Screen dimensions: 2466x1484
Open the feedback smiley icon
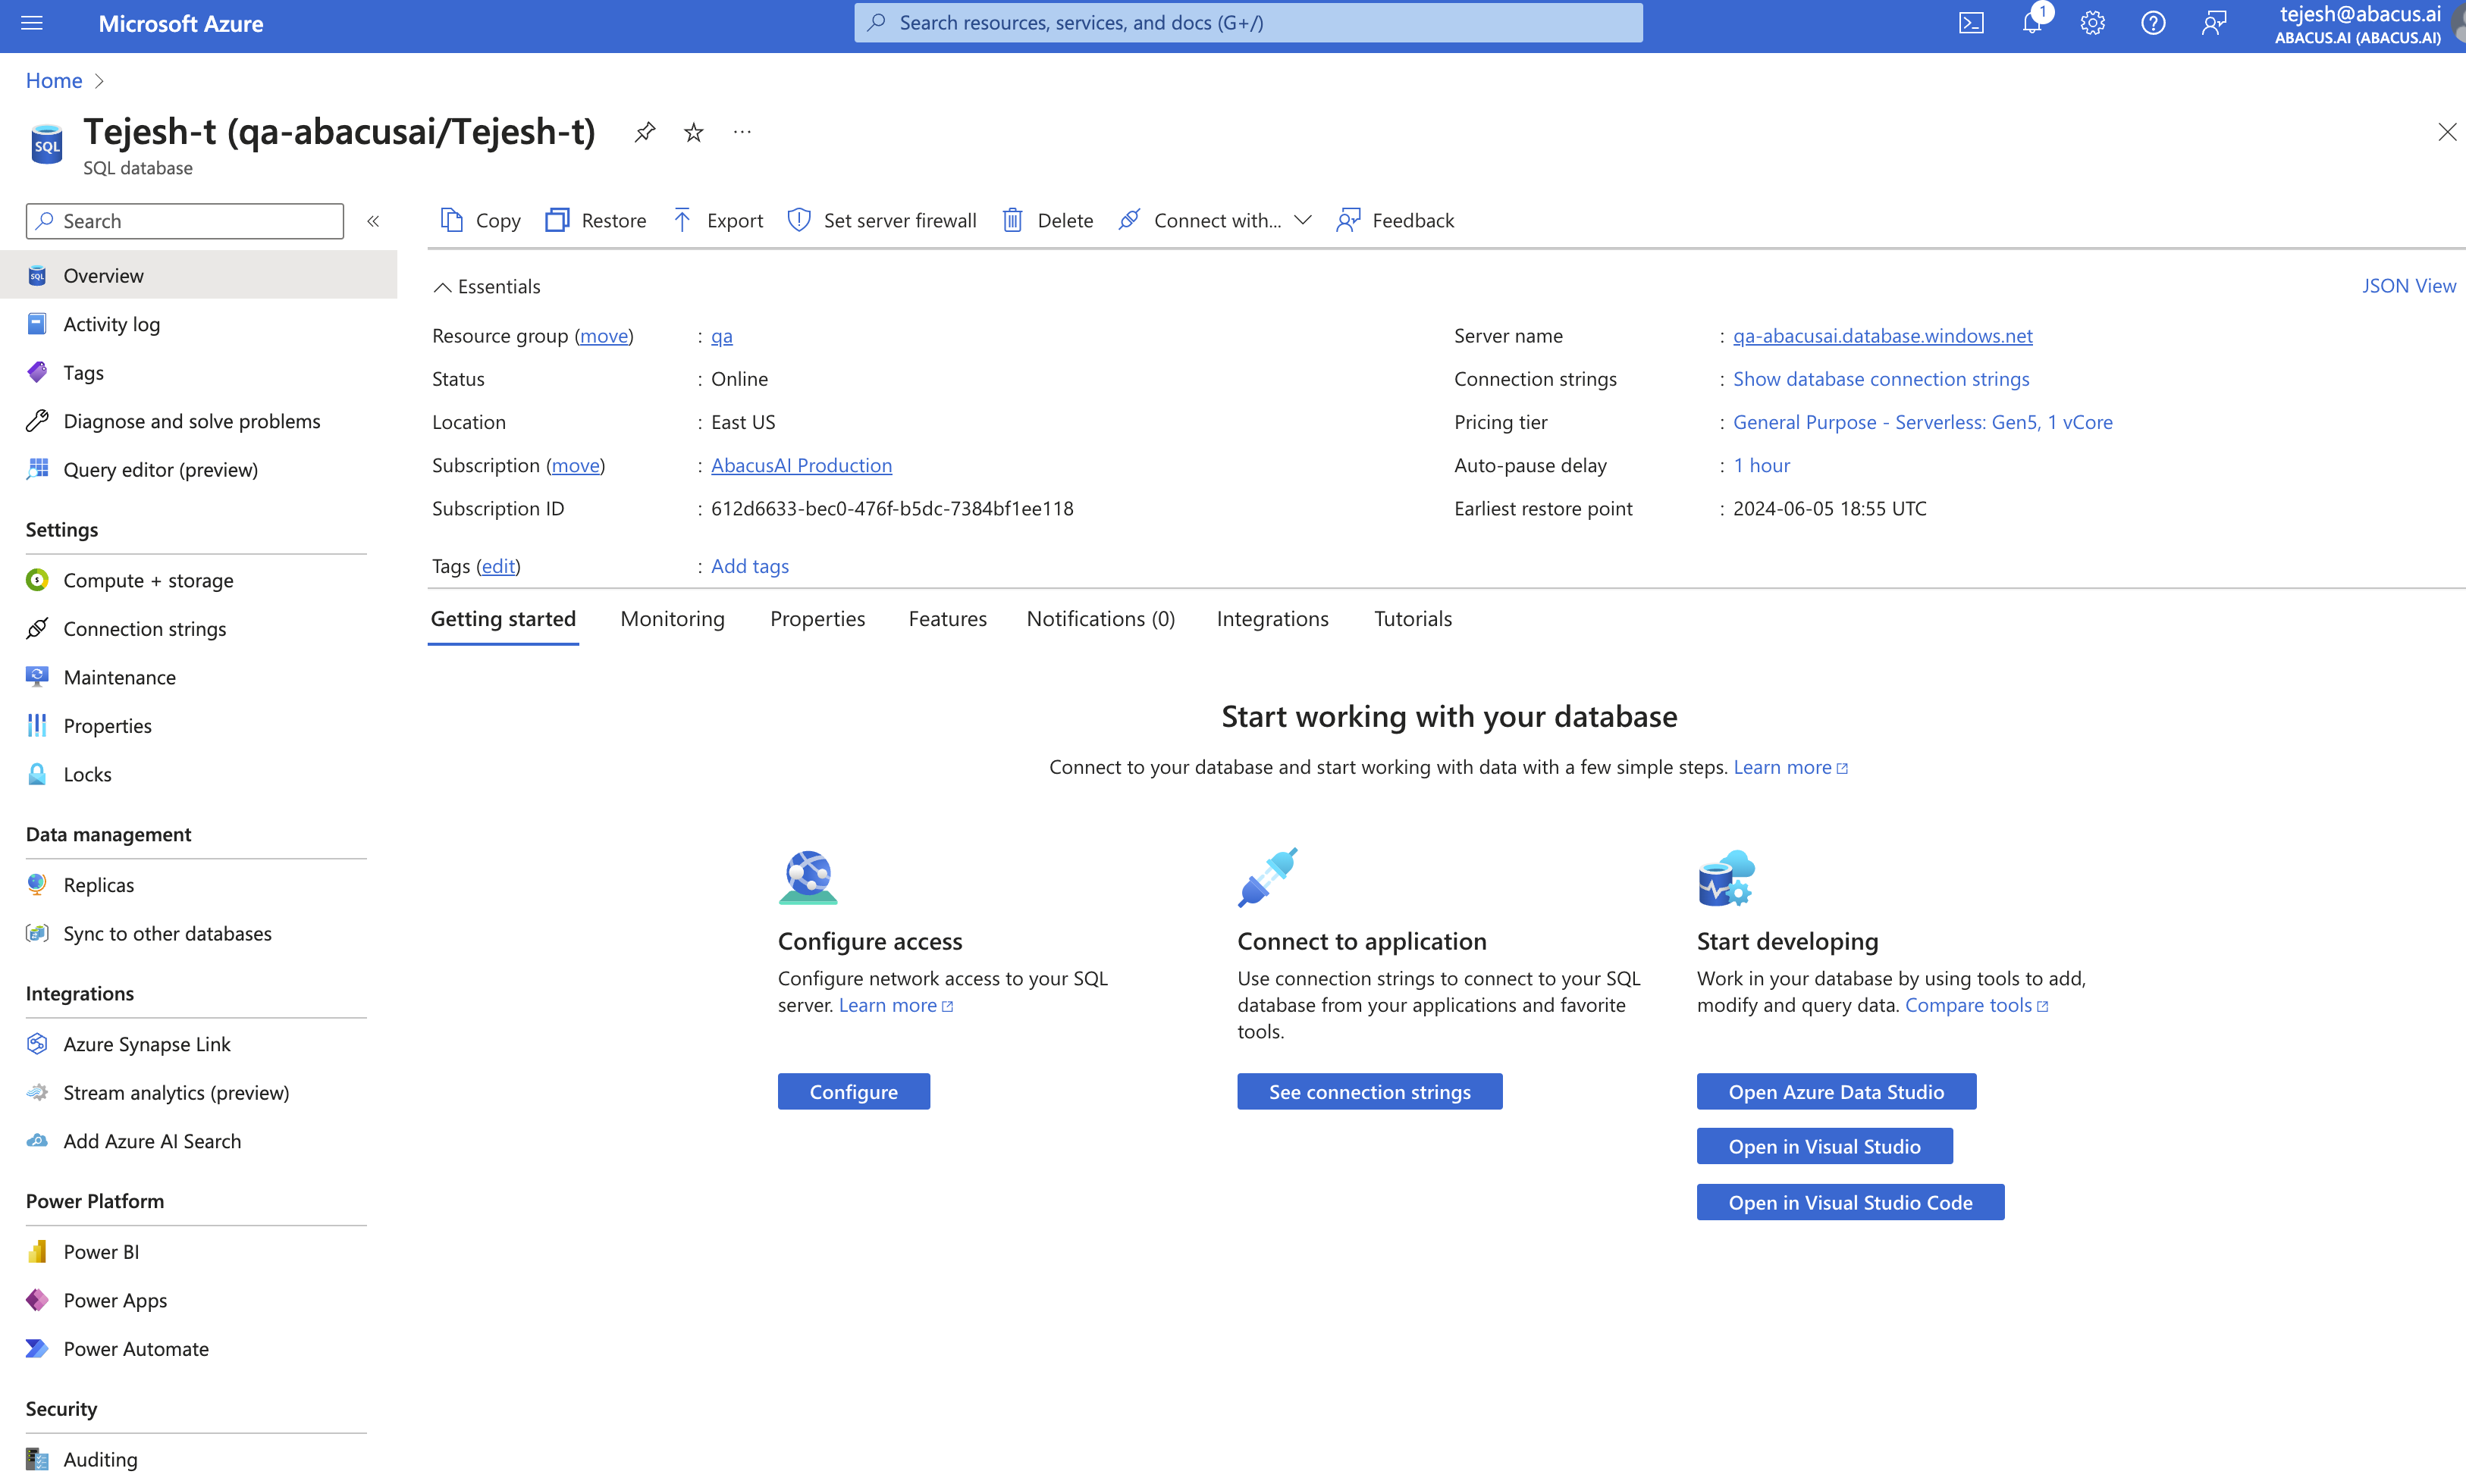coord(2213,22)
